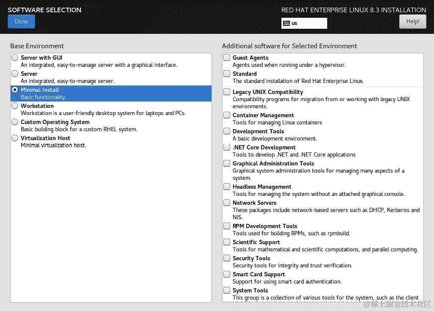Screen dimensions: 434x311
Task: Tick the Standard add-on checkbox
Action: (x=227, y=74)
